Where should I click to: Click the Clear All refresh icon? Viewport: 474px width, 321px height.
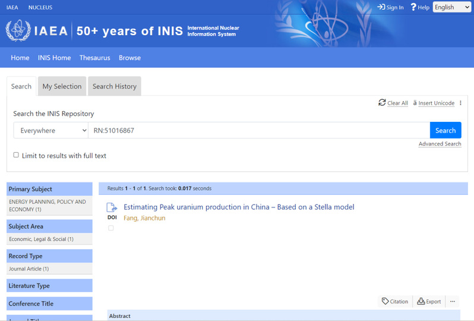(x=382, y=103)
